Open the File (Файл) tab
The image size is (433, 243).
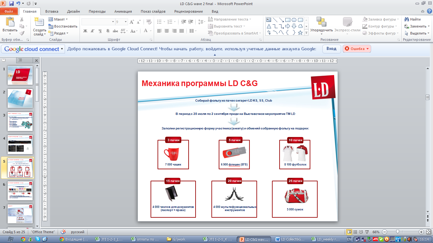[x=9, y=11]
